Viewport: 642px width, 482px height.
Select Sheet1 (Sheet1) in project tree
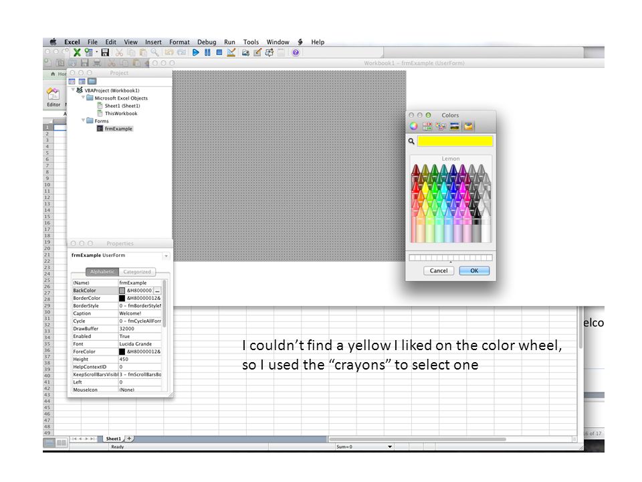coord(122,106)
